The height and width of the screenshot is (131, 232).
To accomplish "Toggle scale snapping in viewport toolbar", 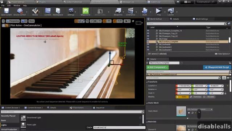I will [x=115, y=21].
